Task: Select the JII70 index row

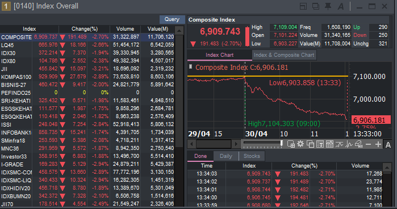Action: [87, 204]
